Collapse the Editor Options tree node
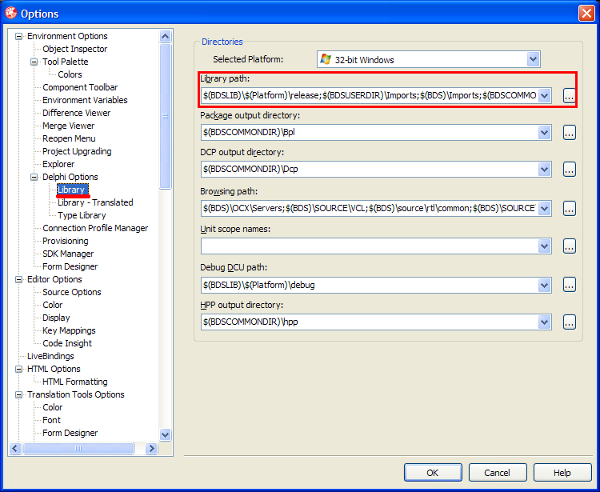 tap(18, 280)
